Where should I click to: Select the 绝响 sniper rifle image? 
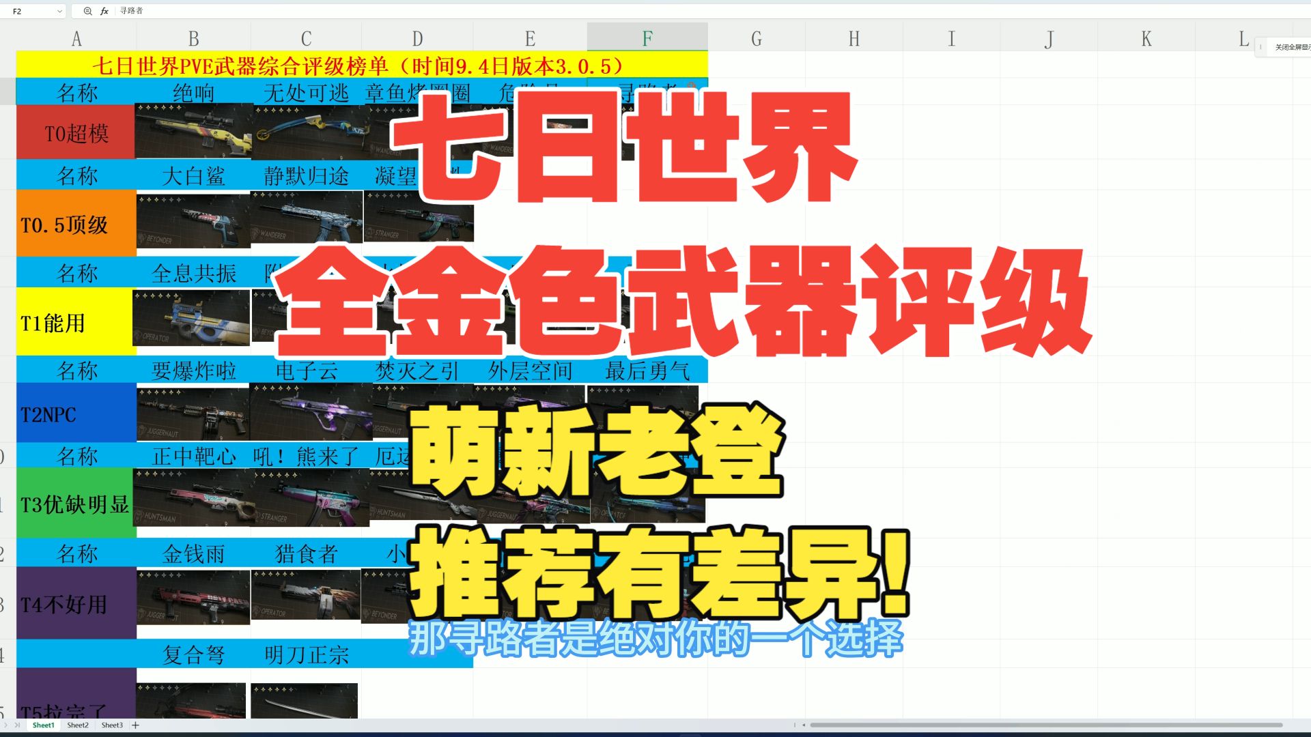(194, 131)
